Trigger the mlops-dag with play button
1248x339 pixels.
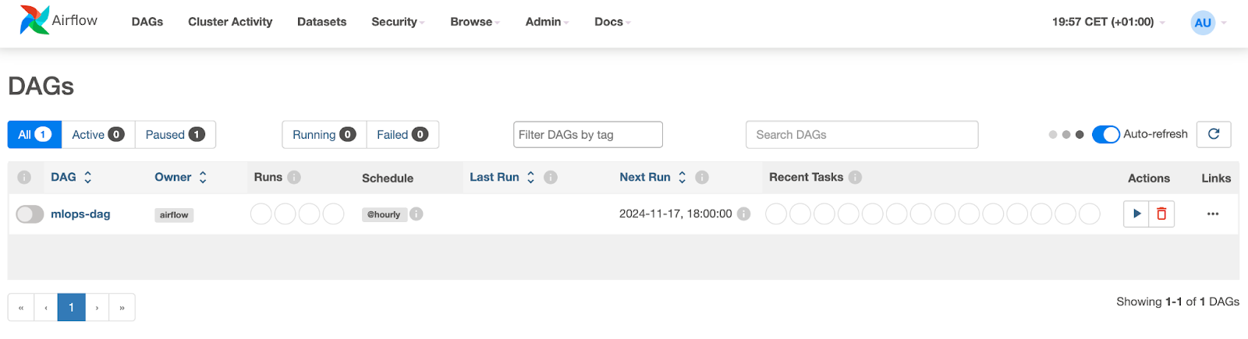point(1136,214)
